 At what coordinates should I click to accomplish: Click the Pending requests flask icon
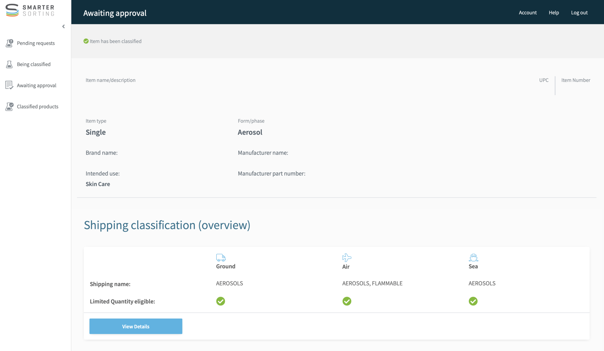point(9,43)
